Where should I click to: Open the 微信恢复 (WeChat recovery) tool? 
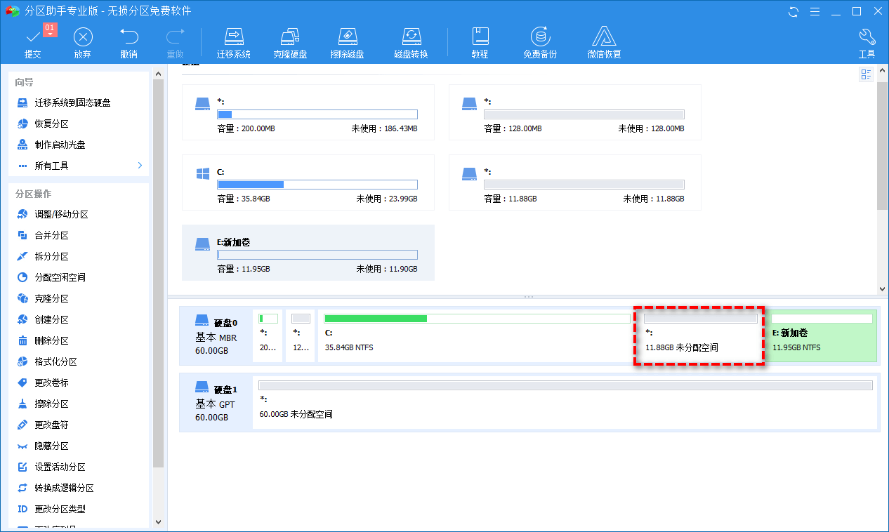[x=604, y=37]
